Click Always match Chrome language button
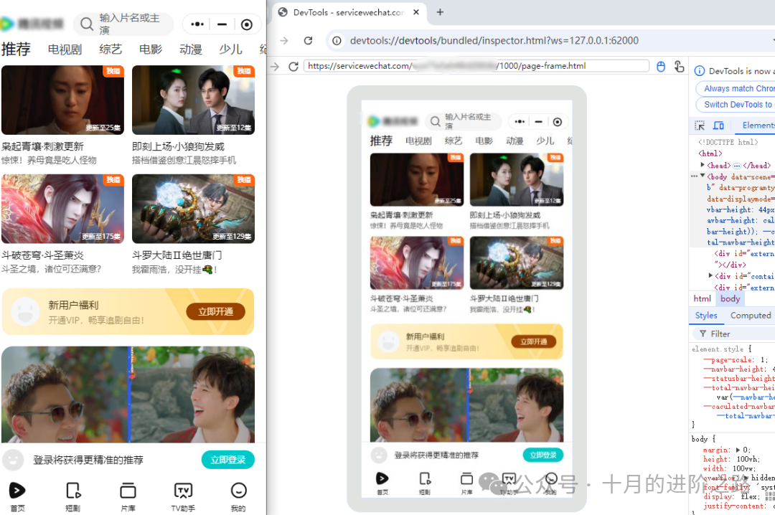 [736, 88]
